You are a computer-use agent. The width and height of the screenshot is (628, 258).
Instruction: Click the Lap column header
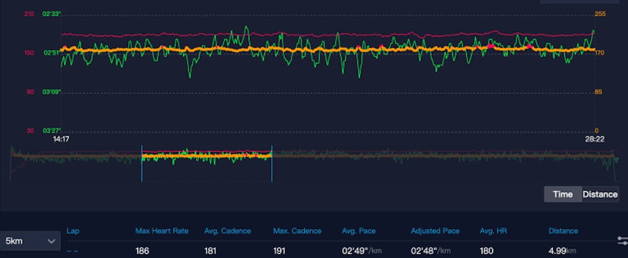tap(72, 231)
